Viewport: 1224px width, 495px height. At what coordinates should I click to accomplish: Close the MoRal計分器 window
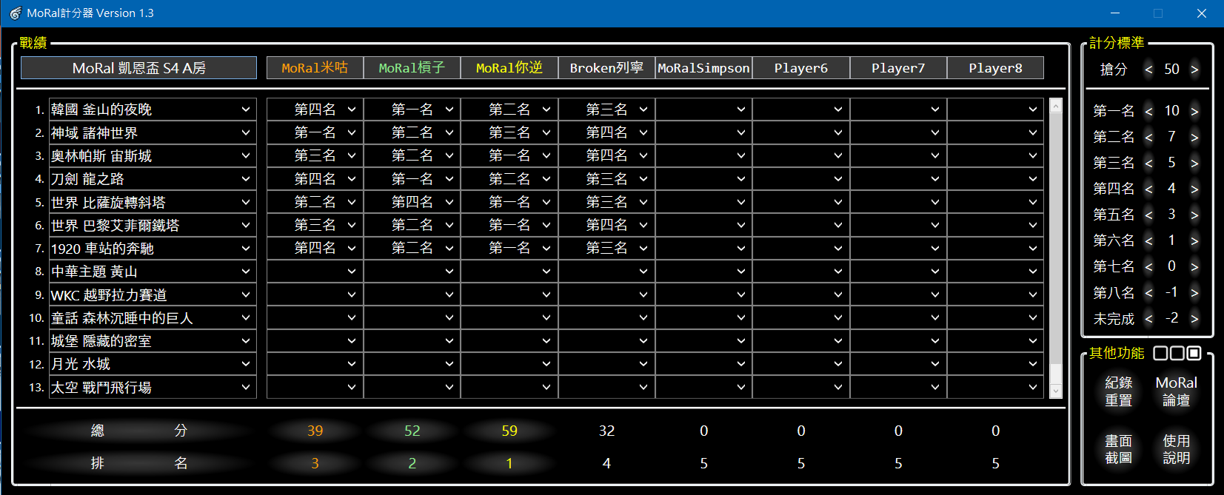point(1201,13)
